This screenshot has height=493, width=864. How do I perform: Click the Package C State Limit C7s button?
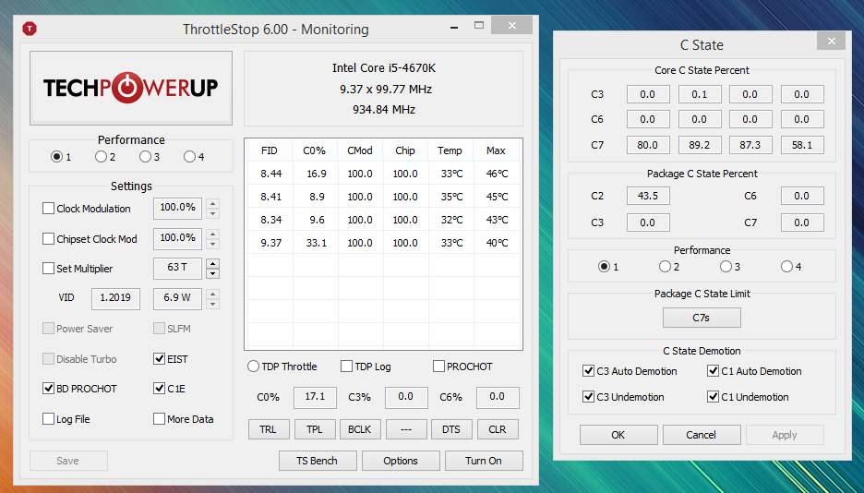tap(702, 318)
